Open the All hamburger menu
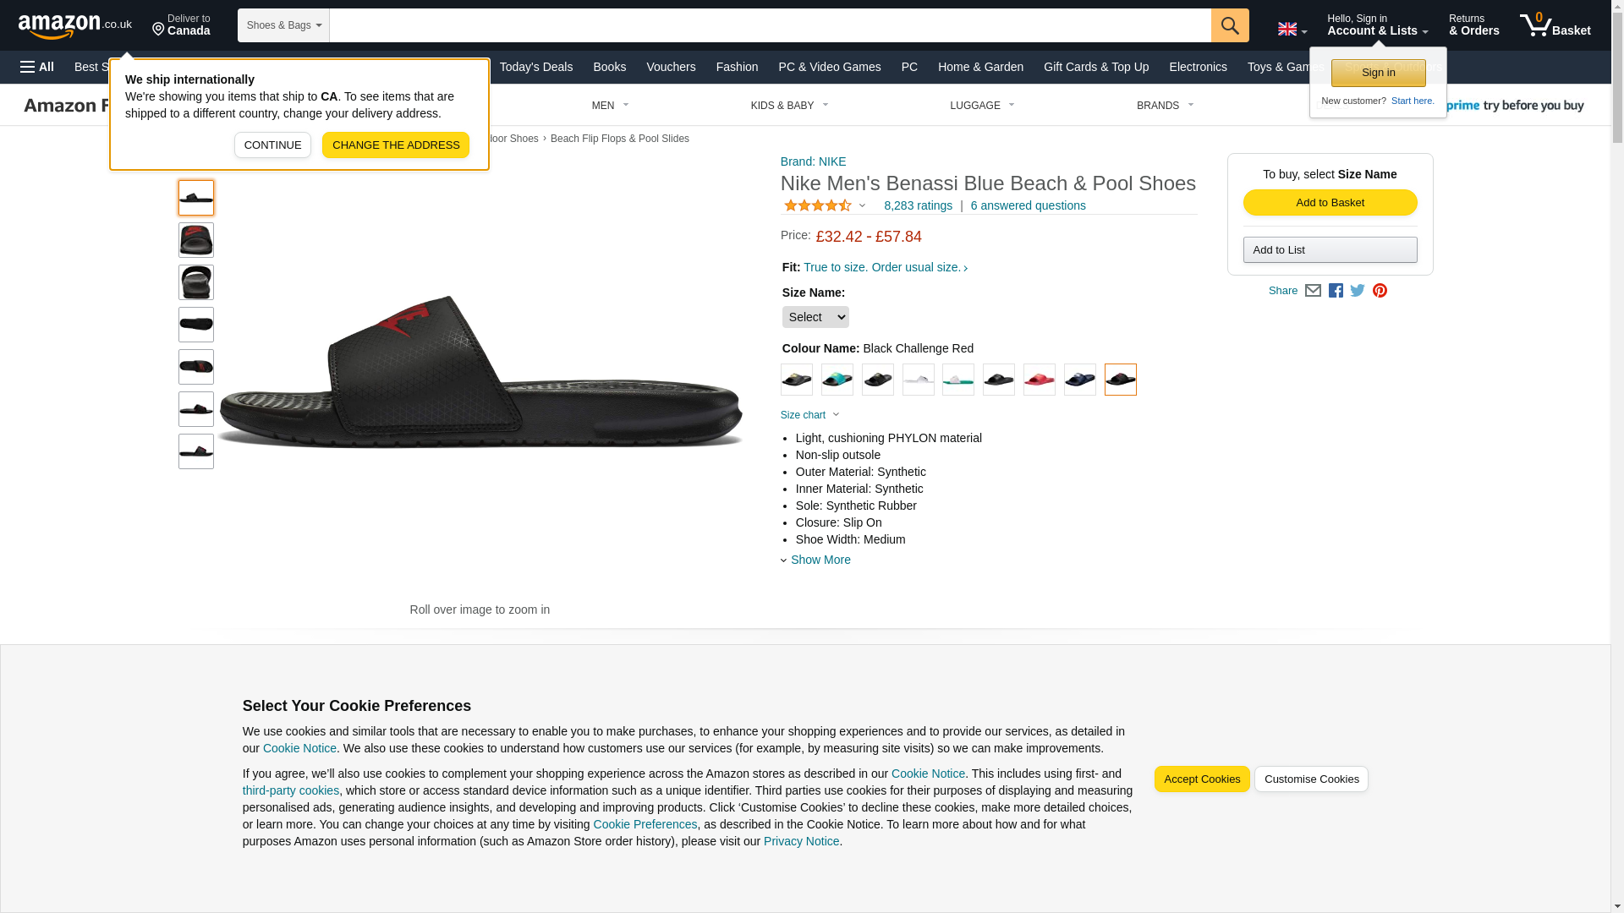This screenshot has height=913, width=1624. click(x=37, y=67)
